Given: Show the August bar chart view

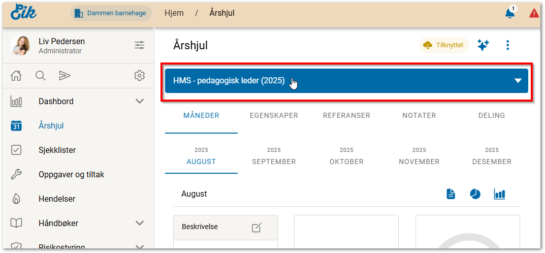Looking at the screenshot, I should [499, 194].
